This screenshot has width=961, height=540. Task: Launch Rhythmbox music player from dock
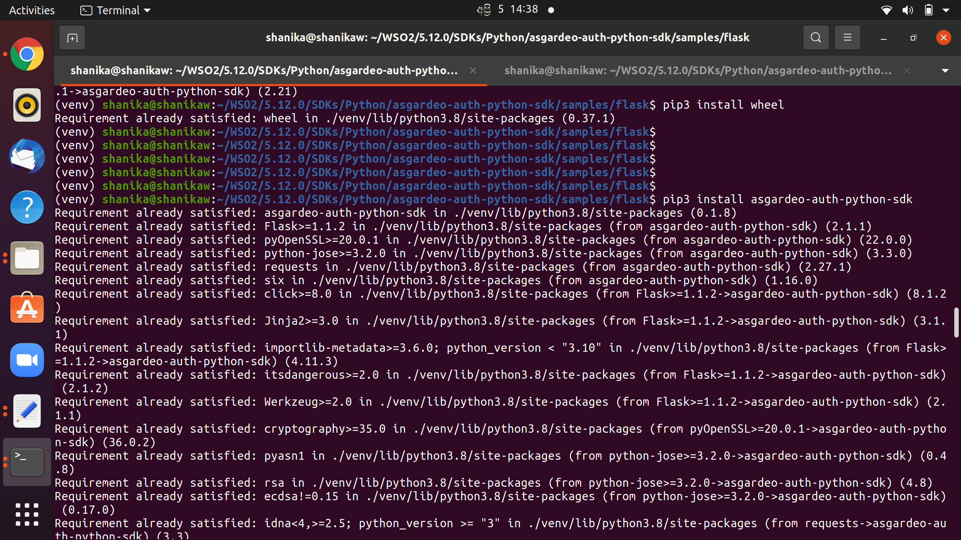(x=27, y=105)
